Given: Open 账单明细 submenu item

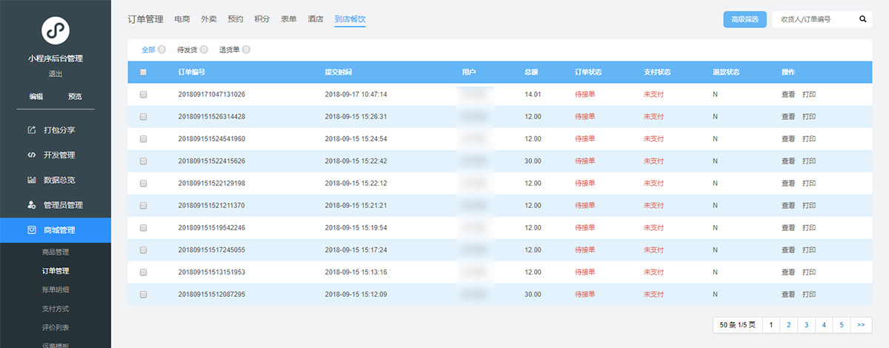Looking at the screenshot, I should [x=56, y=290].
